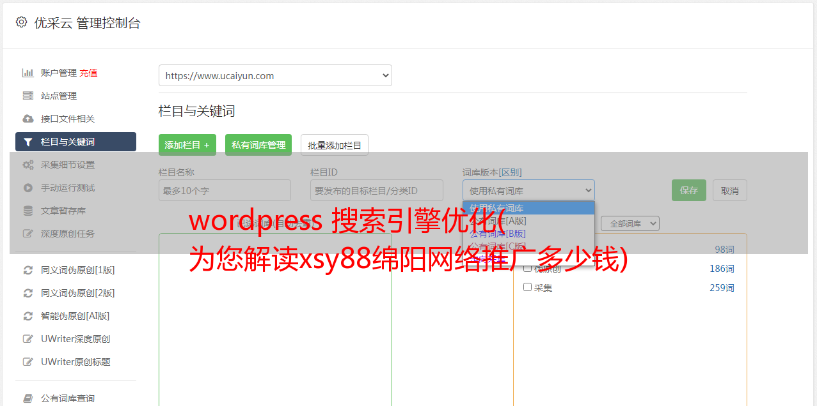Click the 优采云 管理控制台 header title
The image size is (817, 406).
pyautogui.click(x=87, y=23)
